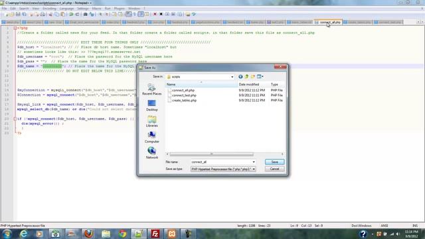Sort files by Date modified column header

coord(254,84)
